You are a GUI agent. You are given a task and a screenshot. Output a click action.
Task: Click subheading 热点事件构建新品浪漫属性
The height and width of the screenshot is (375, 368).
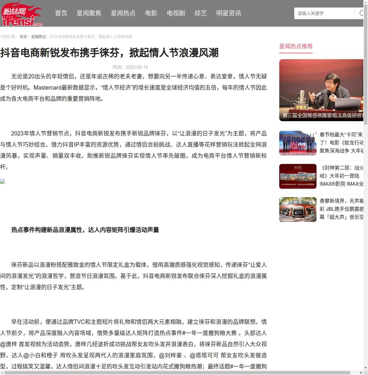85,230
